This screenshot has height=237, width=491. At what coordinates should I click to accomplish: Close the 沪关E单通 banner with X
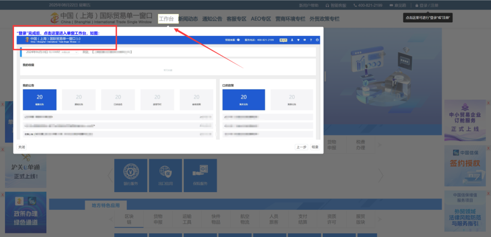tap(3, 149)
